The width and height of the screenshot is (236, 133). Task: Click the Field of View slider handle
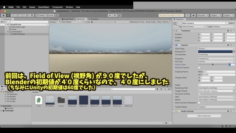click(213, 65)
